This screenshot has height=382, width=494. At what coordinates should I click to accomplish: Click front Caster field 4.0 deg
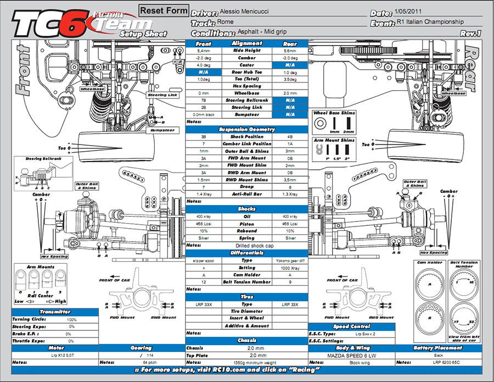204,65
